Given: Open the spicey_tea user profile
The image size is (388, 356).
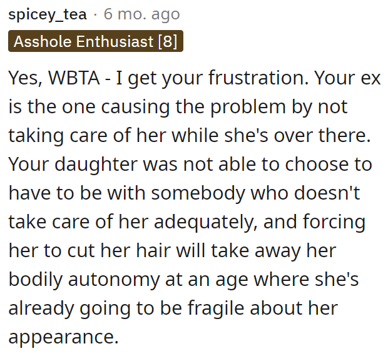Looking at the screenshot, I should coord(47,14).
